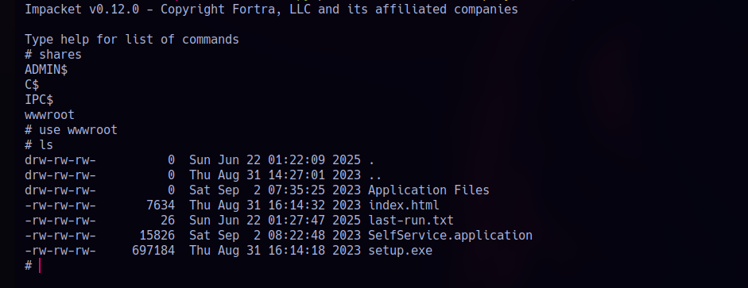Click the 697184 file size value

pos(153,251)
